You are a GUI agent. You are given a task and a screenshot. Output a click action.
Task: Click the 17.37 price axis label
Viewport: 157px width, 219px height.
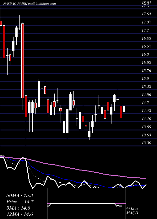(147, 22)
